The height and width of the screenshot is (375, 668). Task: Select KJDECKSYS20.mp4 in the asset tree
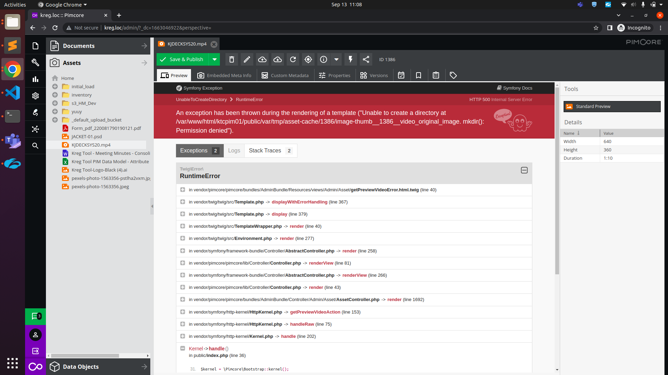click(91, 145)
